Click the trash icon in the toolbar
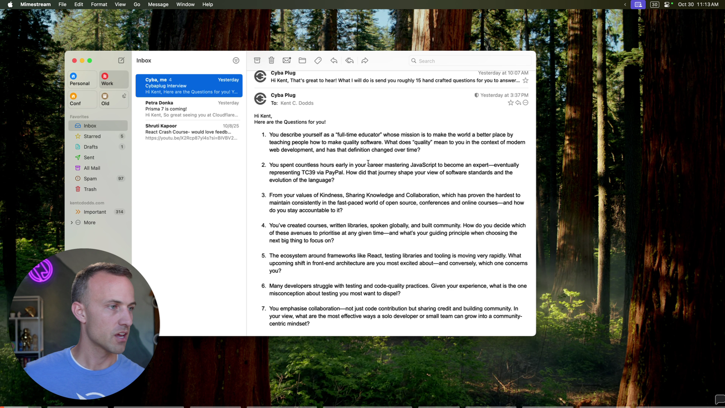 pyautogui.click(x=271, y=60)
